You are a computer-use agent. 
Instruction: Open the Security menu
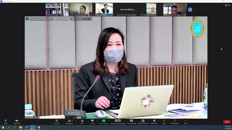click(x=57, y=122)
